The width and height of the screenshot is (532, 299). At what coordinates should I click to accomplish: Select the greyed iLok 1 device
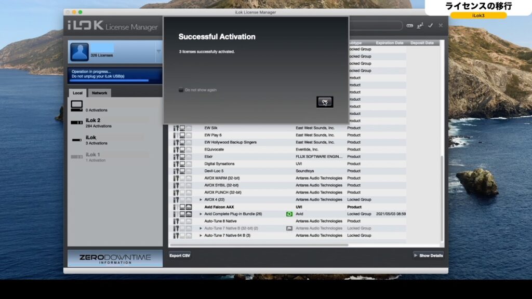(115, 157)
